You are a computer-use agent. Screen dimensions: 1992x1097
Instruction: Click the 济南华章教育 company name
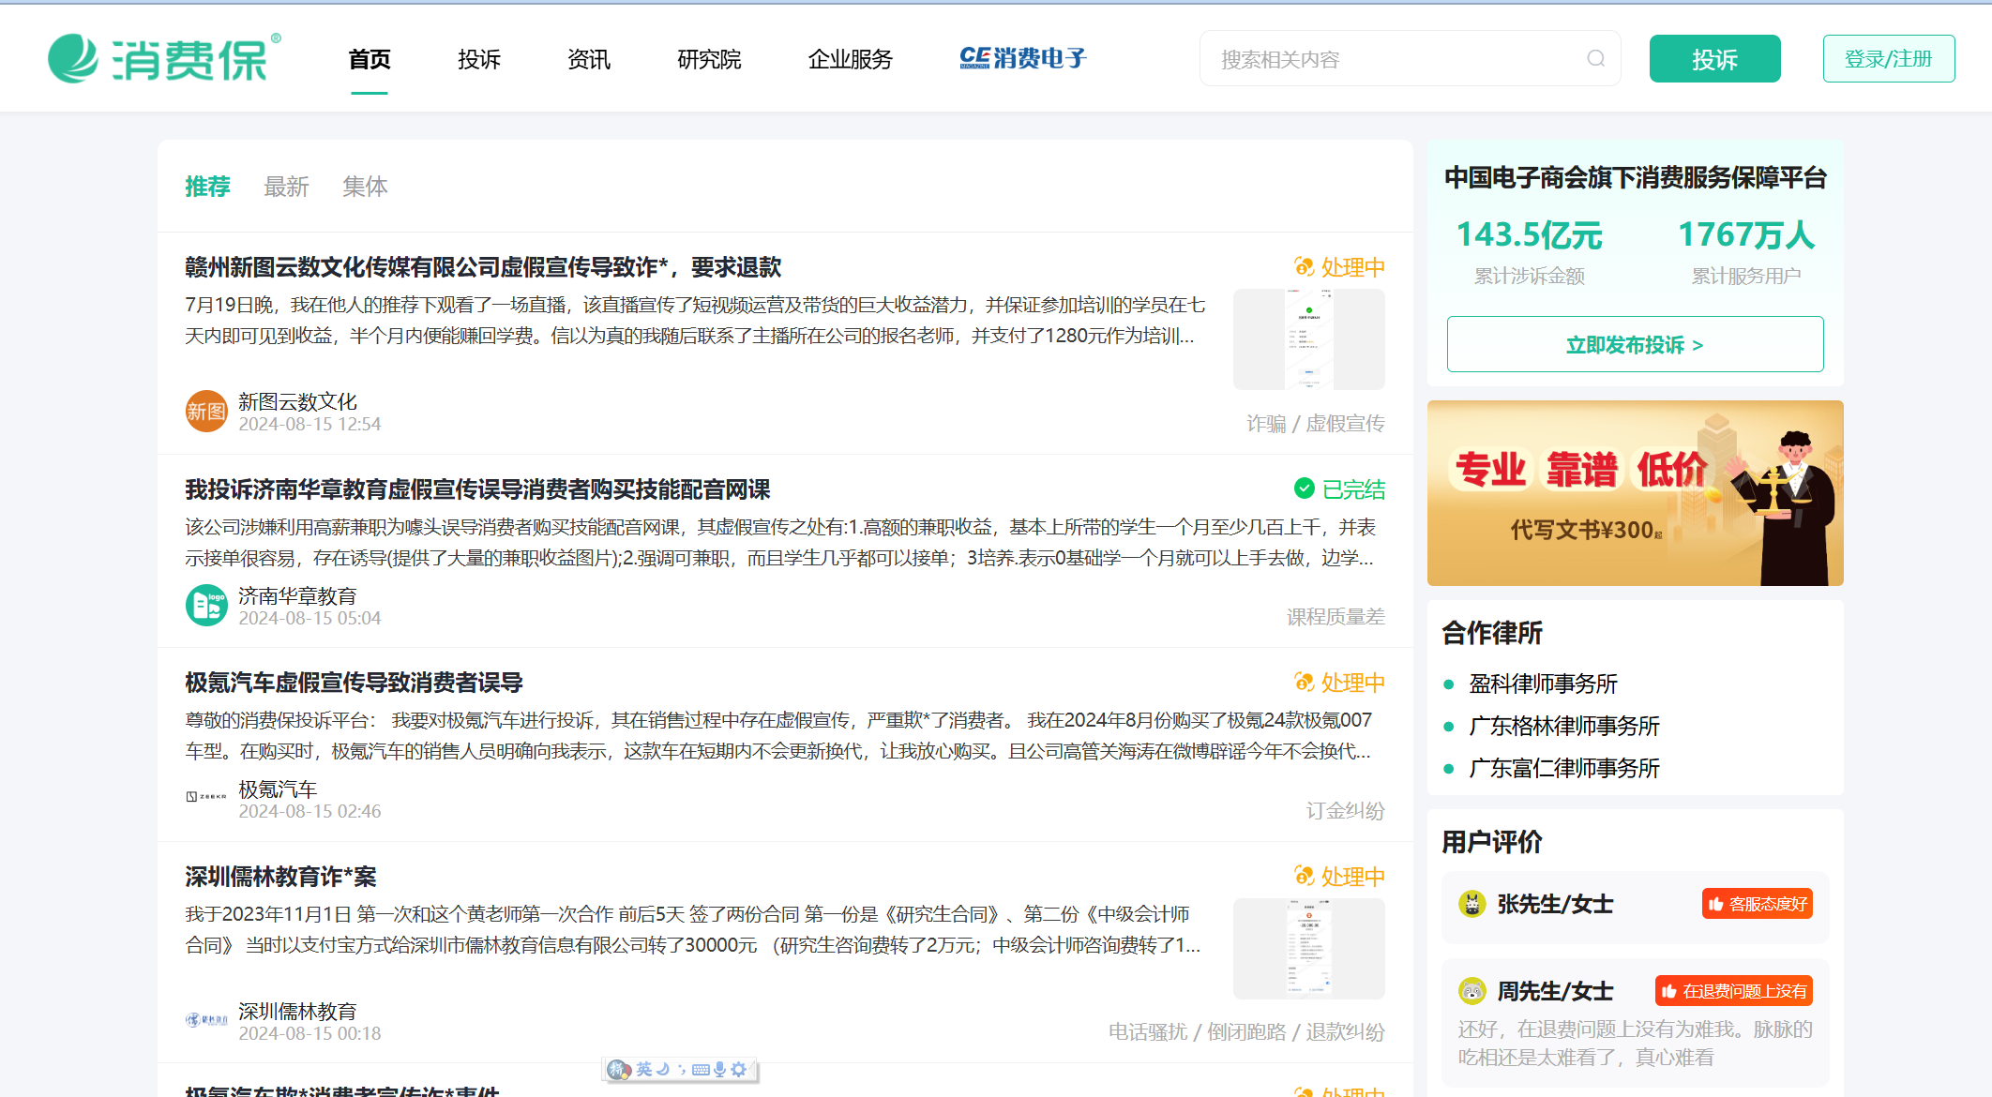[x=297, y=595]
